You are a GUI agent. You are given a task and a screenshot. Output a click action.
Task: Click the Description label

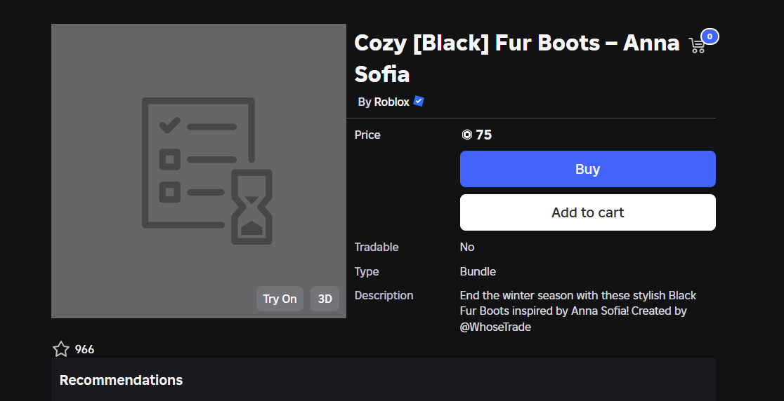(384, 295)
